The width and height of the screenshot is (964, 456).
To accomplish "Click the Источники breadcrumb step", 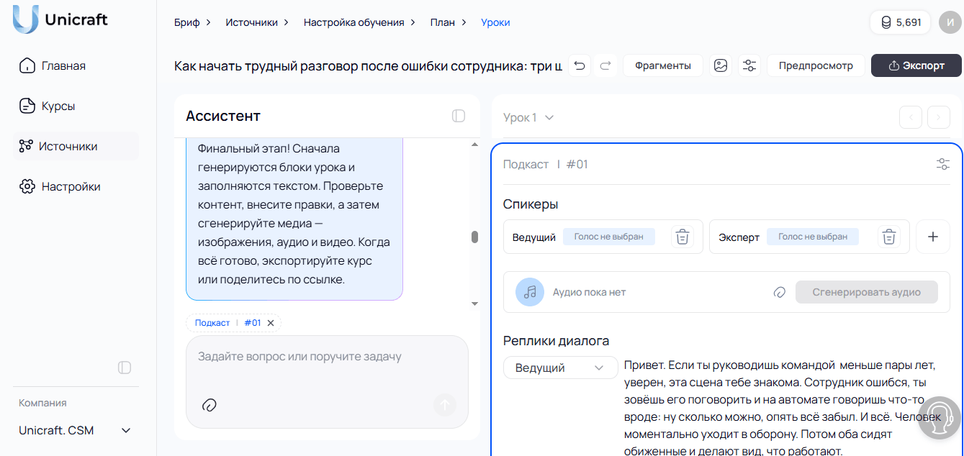I will coord(251,22).
